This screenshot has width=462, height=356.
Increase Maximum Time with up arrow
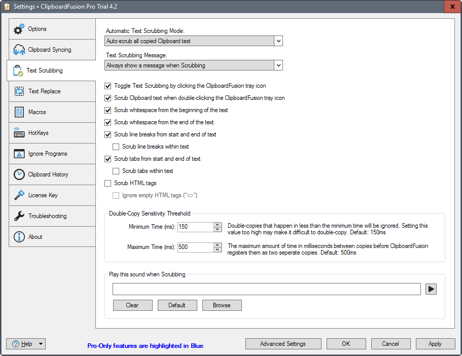pos(218,245)
